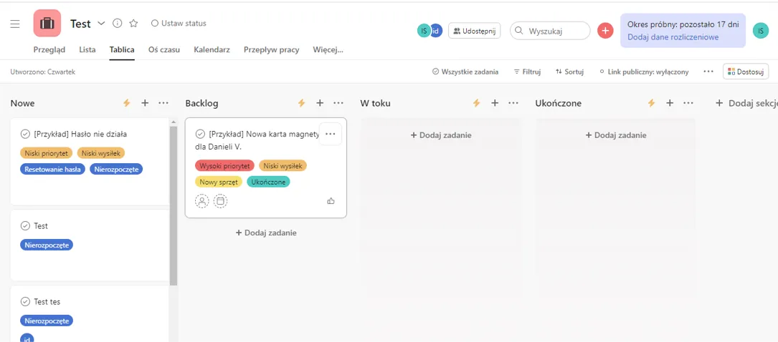Open the Filtruj filter options

(x=527, y=72)
